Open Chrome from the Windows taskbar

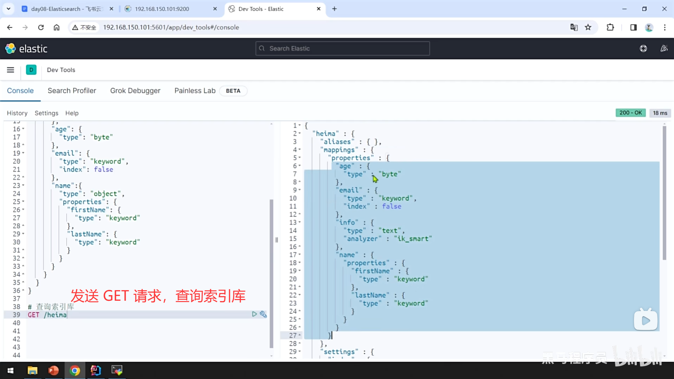click(74, 371)
